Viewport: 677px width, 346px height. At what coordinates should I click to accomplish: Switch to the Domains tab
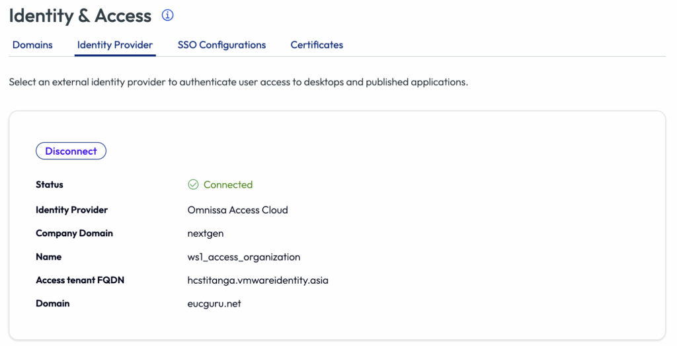(x=32, y=45)
